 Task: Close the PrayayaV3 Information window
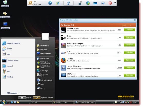(135, 20)
